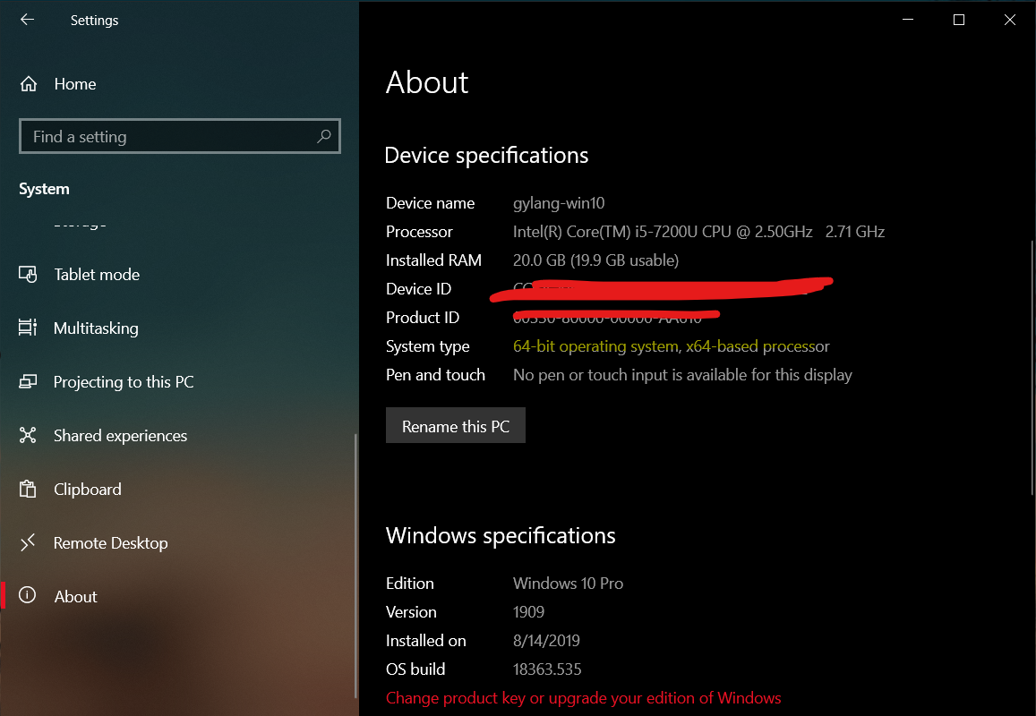
Task: Click the About info icon
Action: (x=28, y=596)
